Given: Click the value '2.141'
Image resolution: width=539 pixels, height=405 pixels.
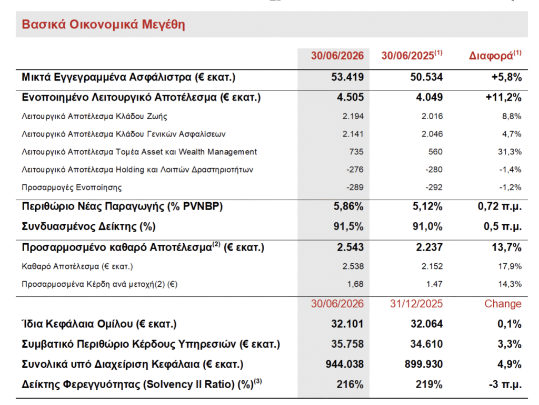Looking at the screenshot, I should tap(353, 134).
